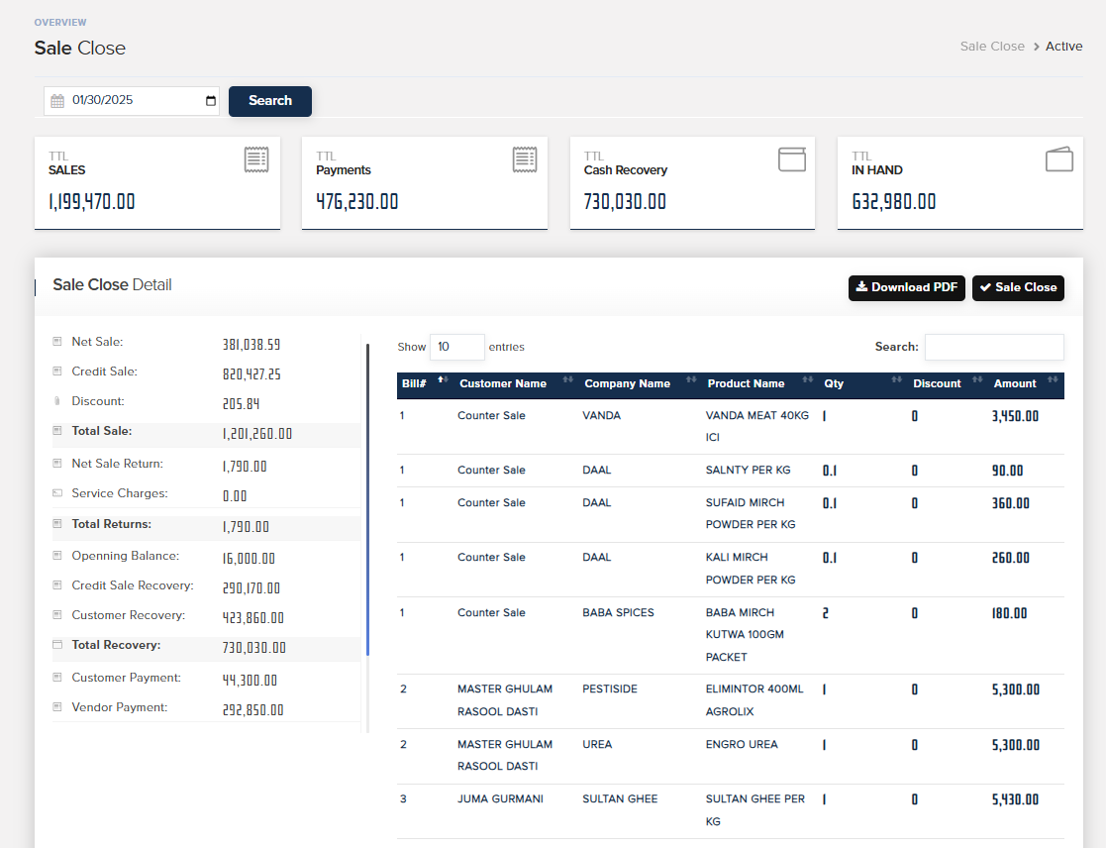Sort table by Product Name column

(x=760, y=383)
